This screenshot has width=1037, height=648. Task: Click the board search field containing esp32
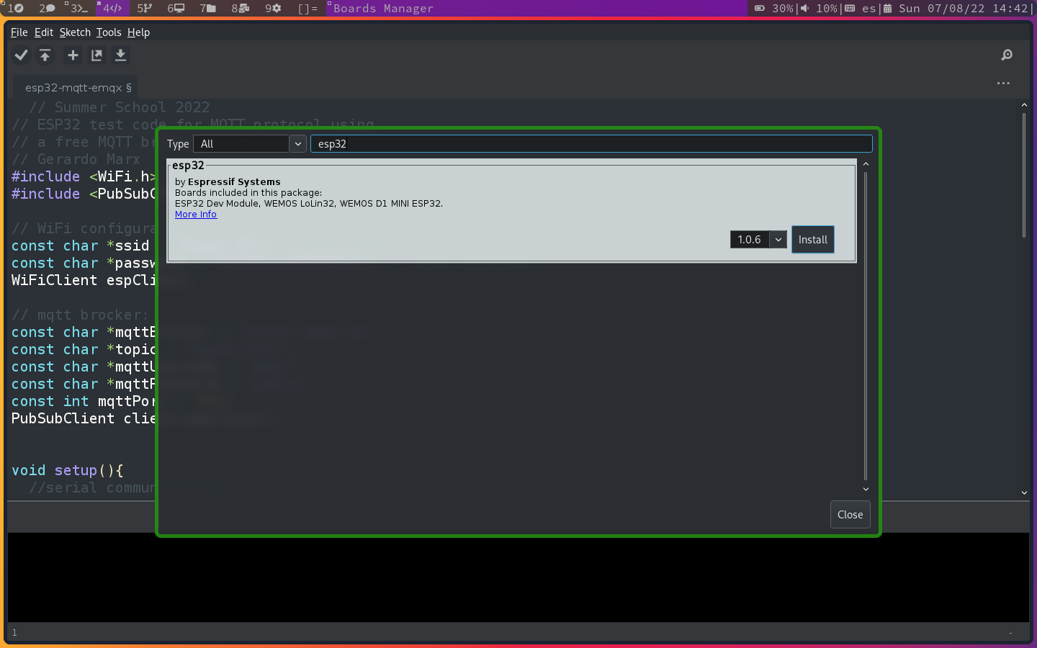(591, 144)
